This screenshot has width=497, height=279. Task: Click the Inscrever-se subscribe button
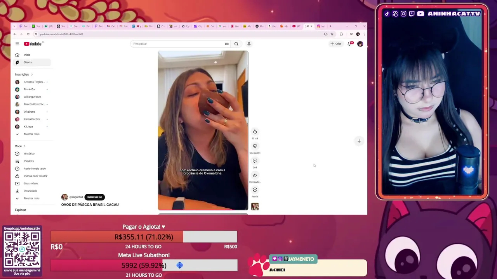(95, 197)
